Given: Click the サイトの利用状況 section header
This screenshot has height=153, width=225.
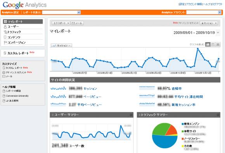Looking at the screenshot, I should click(x=135, y=80).
